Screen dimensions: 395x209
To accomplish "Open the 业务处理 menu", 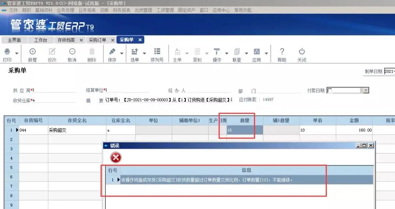I will [65, 10].
